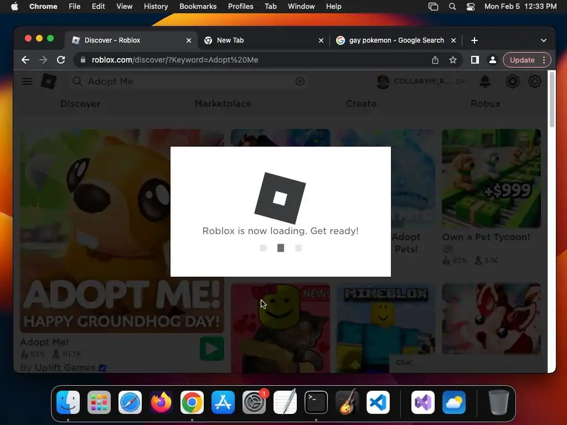This screenshot has height=425, width=567.
Task: Toggle Chrome side panel
Action: coord(475,60)
